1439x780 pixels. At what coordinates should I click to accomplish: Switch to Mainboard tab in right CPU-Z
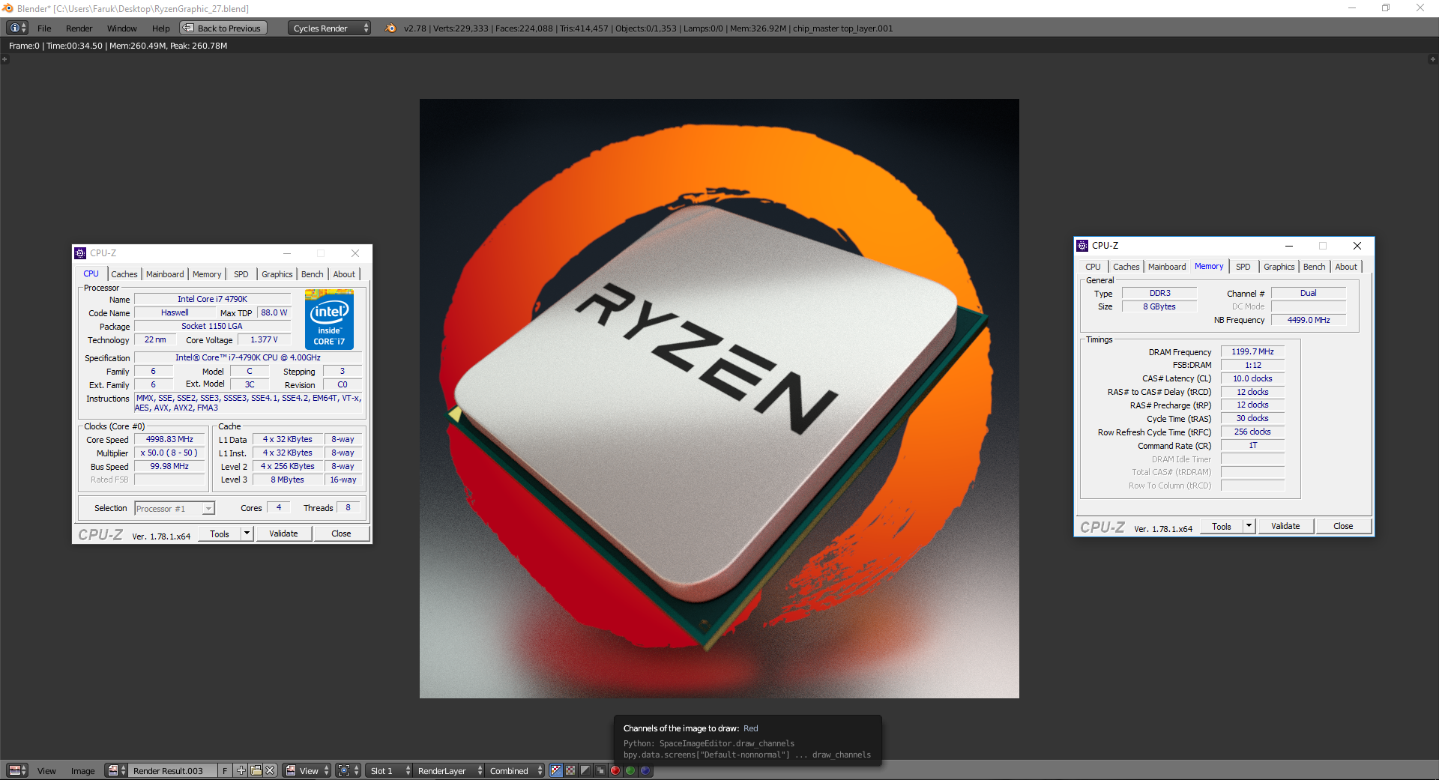coord(1167,267)
